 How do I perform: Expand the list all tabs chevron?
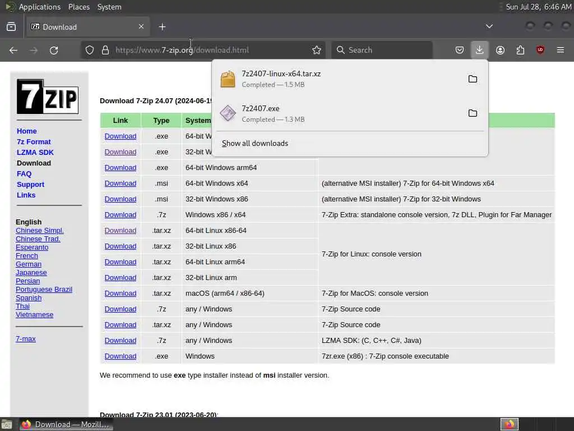(489, 26)
